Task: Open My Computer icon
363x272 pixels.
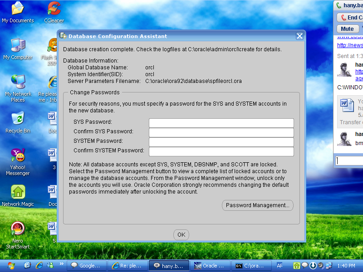Action: [18, 45]
